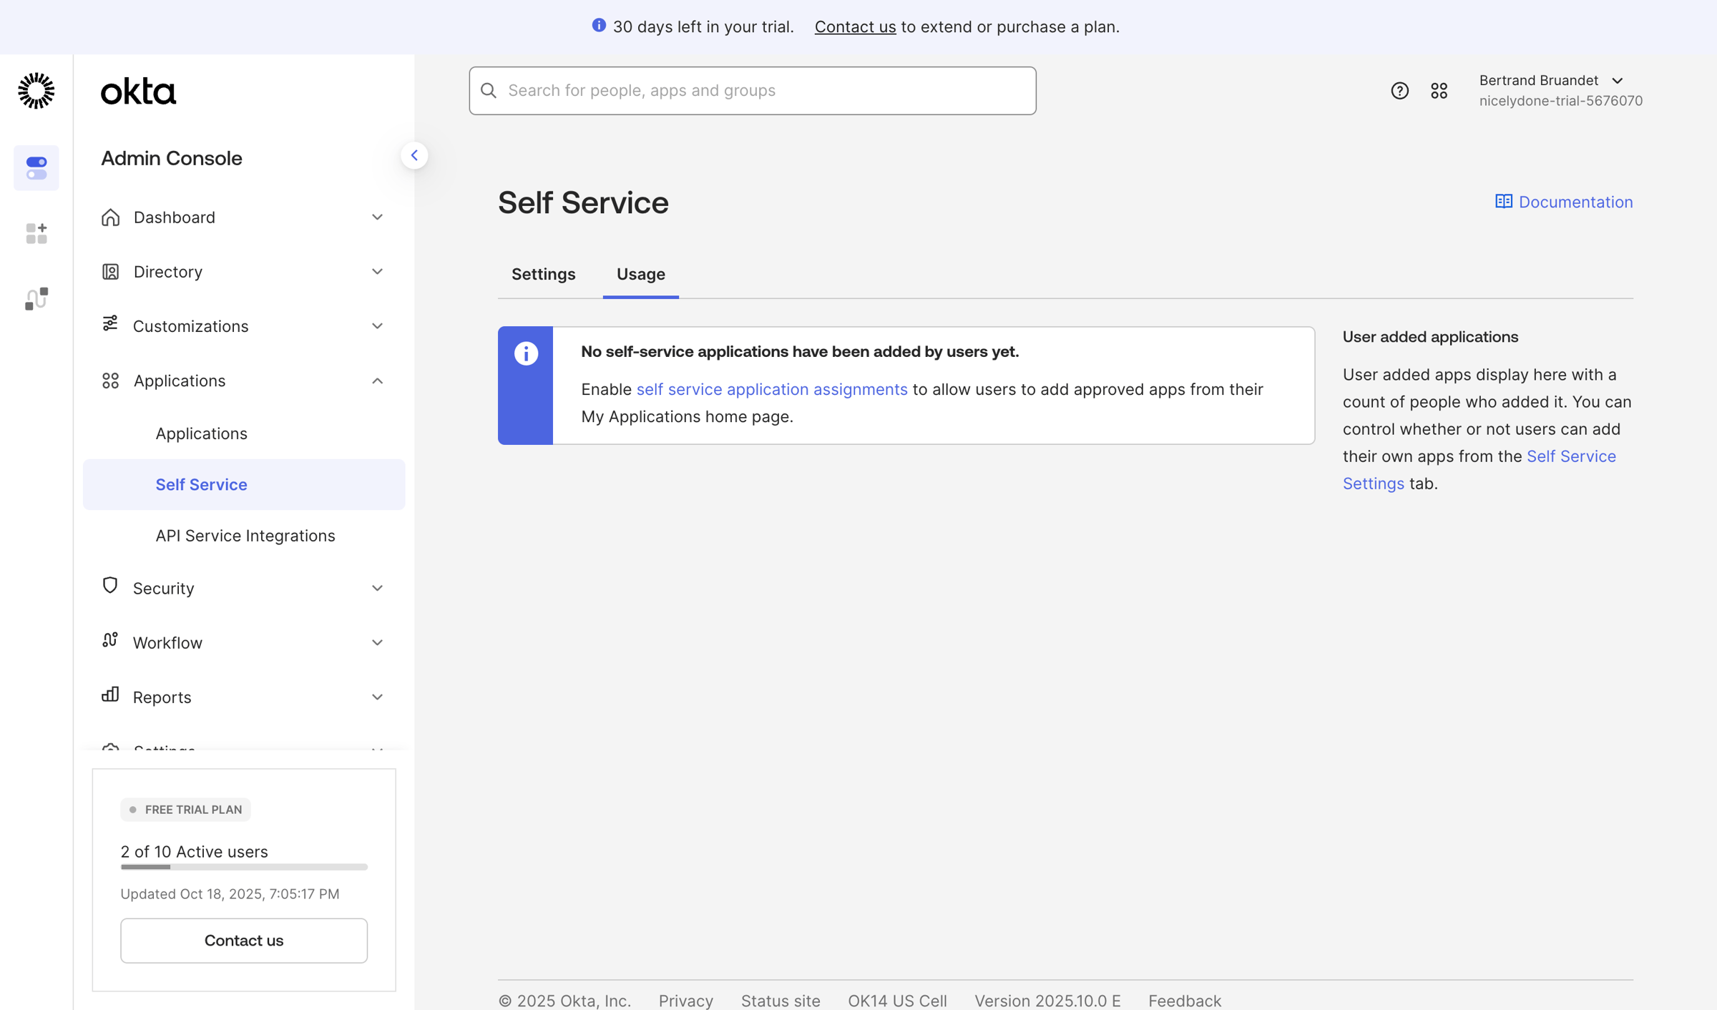Expand the Dashboard menu chevron
Image resolution: width=1717 pixels, height=1010 pixels.
tap(377, 217)
